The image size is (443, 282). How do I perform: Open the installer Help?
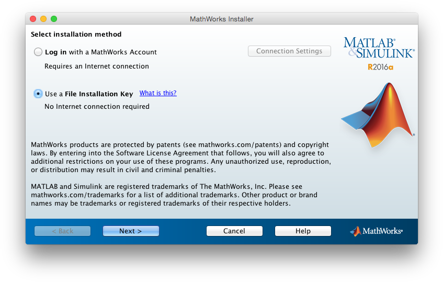pos(303,231)
